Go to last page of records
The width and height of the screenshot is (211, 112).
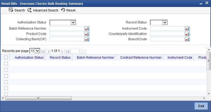click(68, 51)
